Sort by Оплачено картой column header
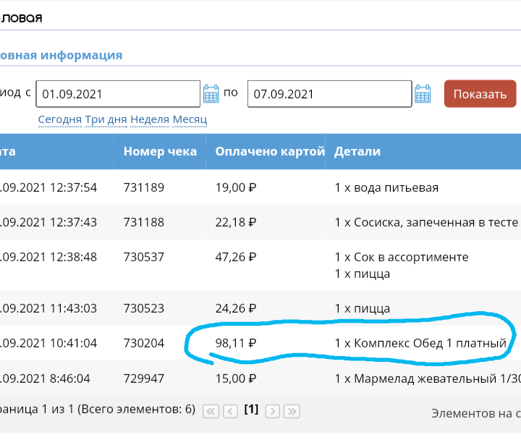 pos(270,151)
